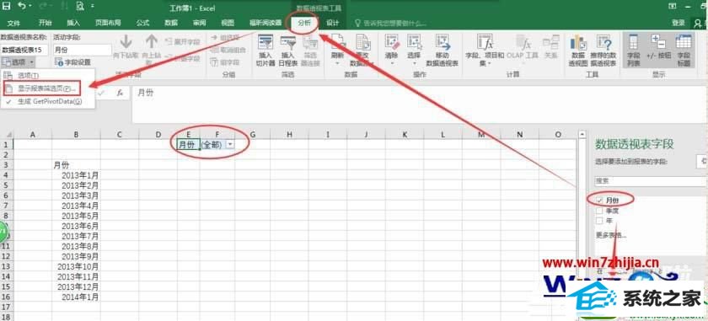Open the (全部) filter dropdown in cell F1
708x321 pixels.
230,143
